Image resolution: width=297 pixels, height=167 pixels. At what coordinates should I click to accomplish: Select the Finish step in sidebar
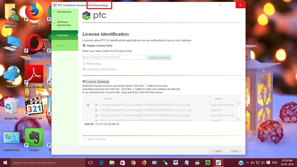coord(65,46)
